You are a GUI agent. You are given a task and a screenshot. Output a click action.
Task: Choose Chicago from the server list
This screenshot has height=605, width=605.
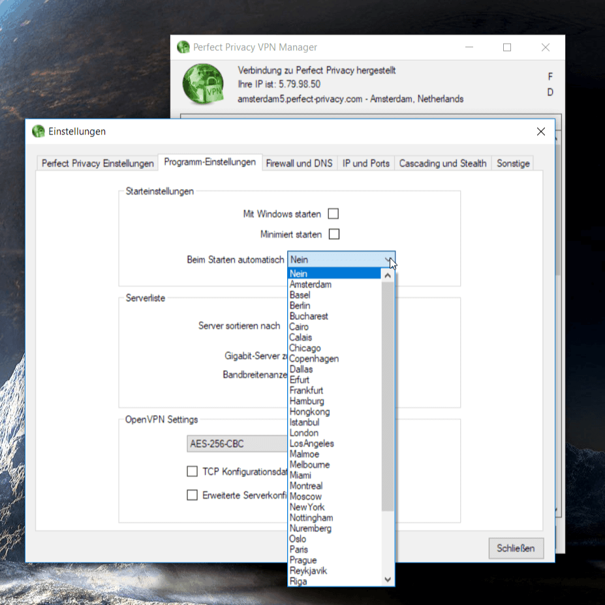tap(335, 348)
